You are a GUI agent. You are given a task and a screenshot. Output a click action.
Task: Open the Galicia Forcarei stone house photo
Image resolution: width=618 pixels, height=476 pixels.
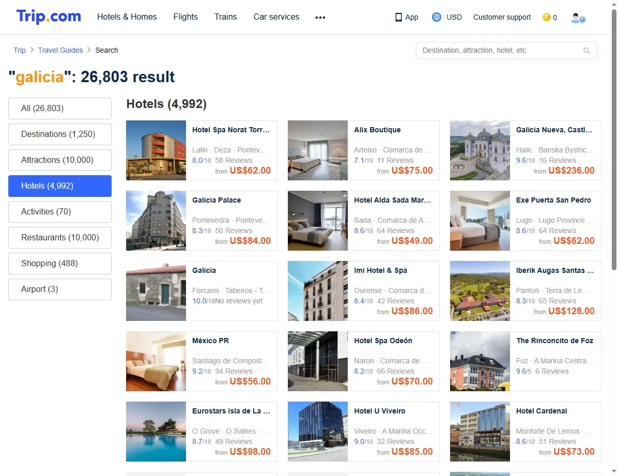pyautogui.click(x=156, y=290)
